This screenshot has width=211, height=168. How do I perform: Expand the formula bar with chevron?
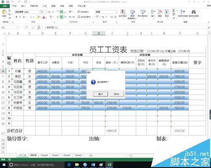pos(209,27)
